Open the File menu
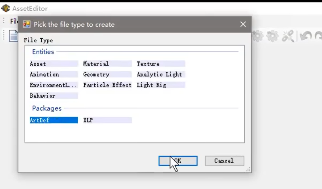322x189 pixels. pos(14,21)
